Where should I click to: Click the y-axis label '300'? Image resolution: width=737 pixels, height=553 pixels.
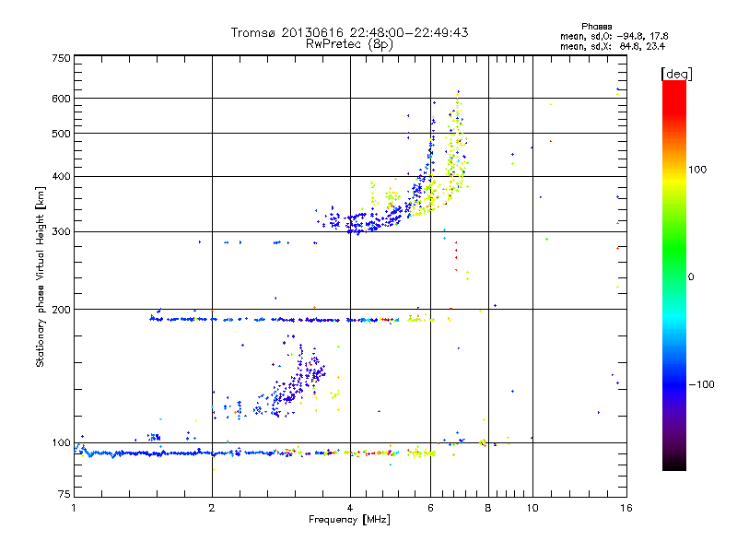click(61, 232)
